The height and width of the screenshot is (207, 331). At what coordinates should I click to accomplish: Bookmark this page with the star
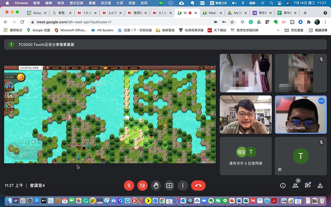click(x=232, y=22)
